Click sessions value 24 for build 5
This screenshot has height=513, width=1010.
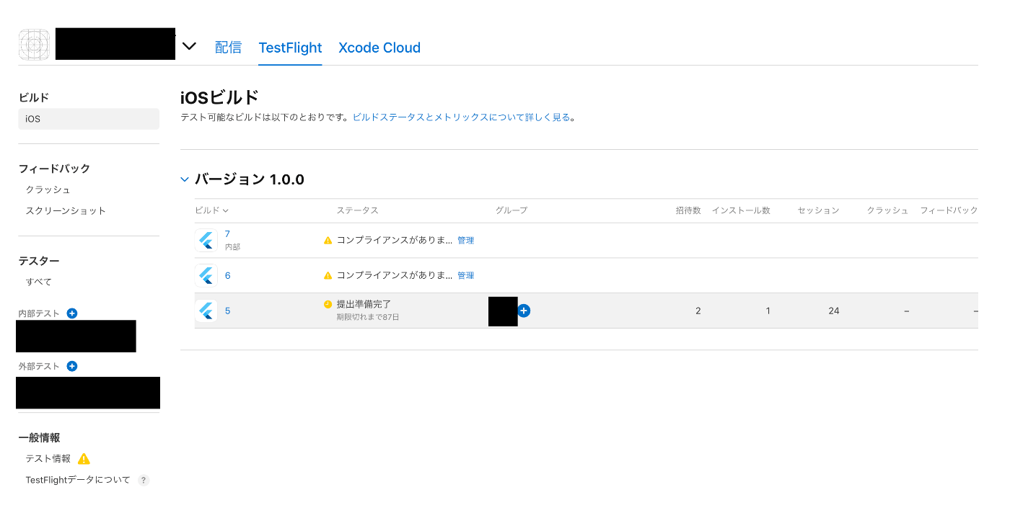[834, 311]
